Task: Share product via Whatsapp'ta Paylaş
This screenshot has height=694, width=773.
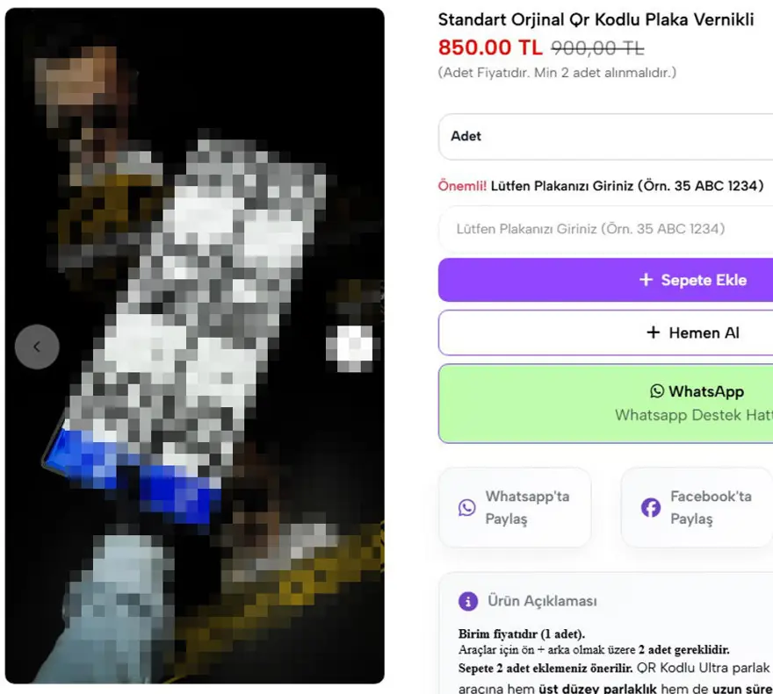Action: [x=515, y=507]
